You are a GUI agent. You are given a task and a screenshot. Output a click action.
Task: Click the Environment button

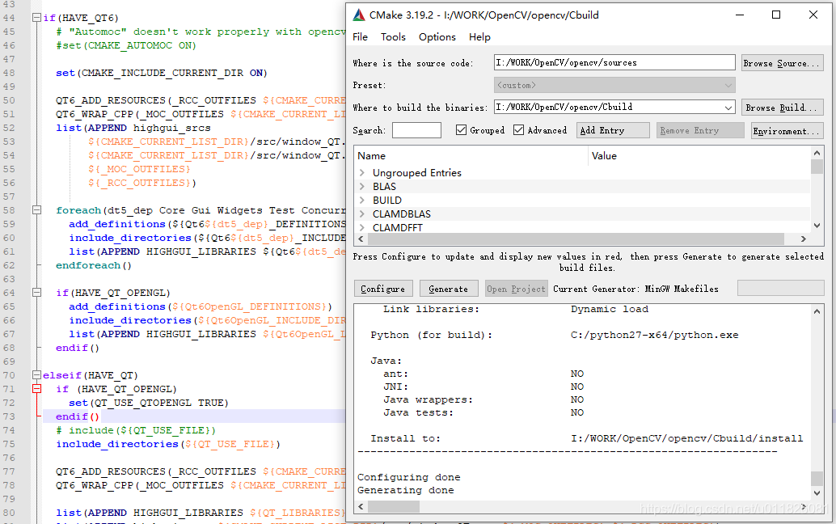(787, 131)
